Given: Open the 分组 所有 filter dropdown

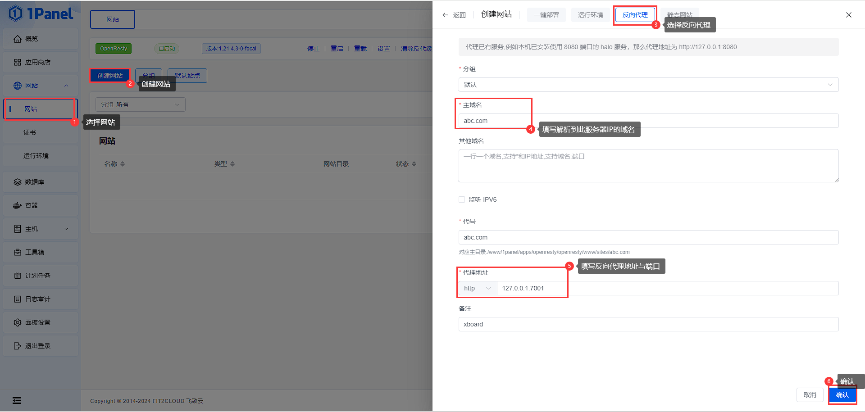Looking at the screenshot, I should (140, 104).
